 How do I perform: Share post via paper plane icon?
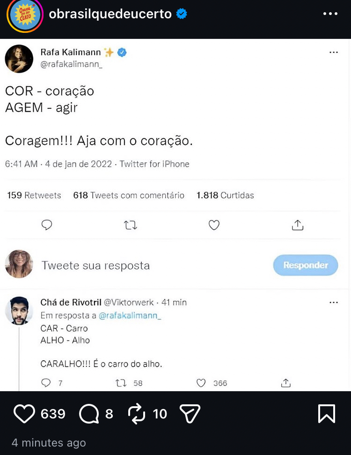click(x=190, y=414)
